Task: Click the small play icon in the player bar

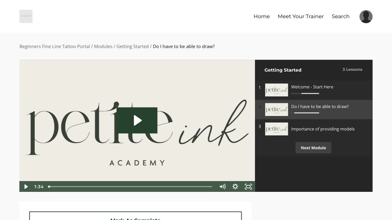Action: click(26, 186)
